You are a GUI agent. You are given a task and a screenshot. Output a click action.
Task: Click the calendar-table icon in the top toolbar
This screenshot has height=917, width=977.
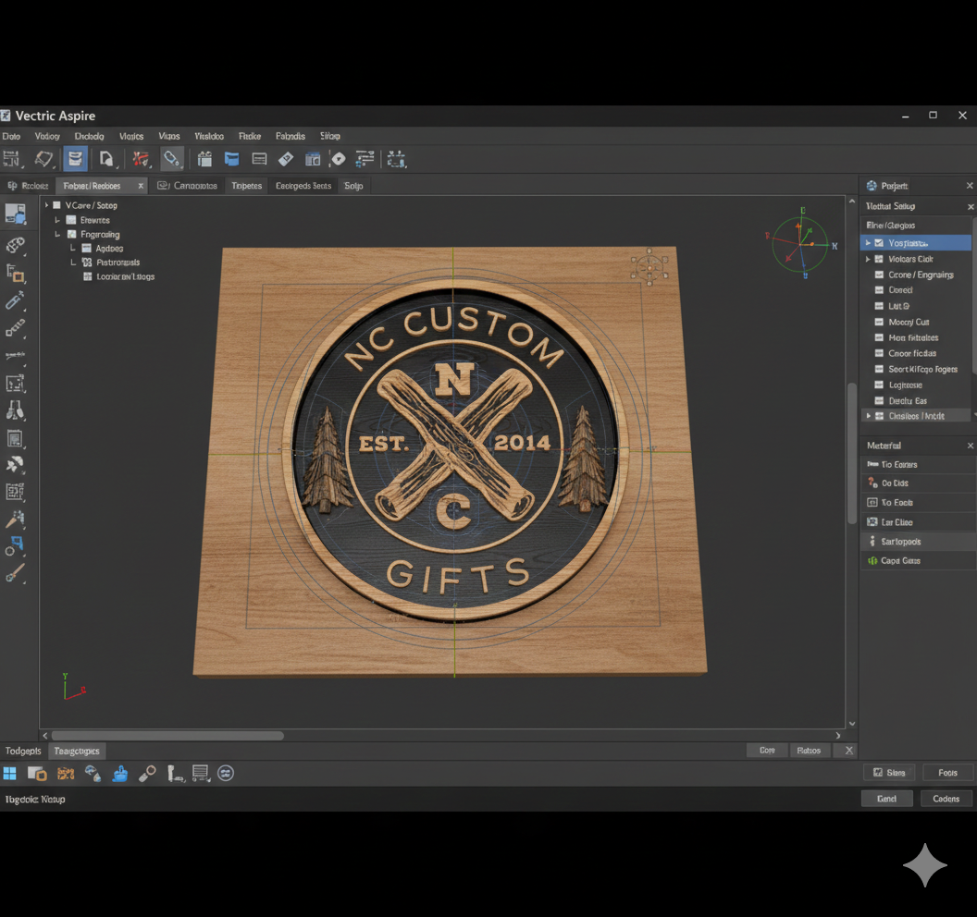point(312,159)
